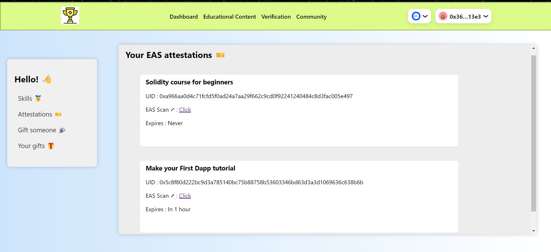This screenshot has height=252, width=551.
Task: Click the Hello! greeting text
Action: 26,80
